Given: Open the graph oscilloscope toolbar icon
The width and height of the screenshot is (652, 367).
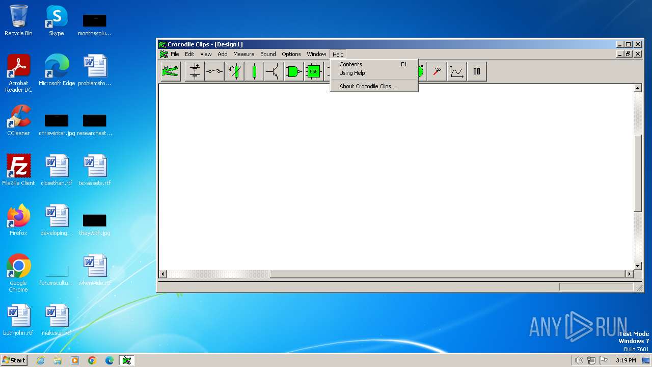Looking at the screenshot, I should (x=457, y=71).
